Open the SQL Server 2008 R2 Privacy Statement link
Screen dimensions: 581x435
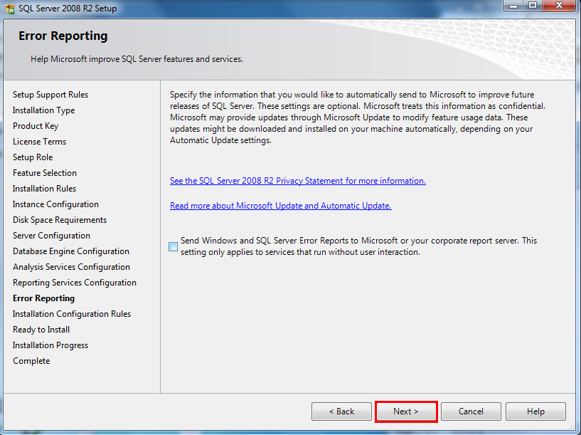(x=298, y=181)
